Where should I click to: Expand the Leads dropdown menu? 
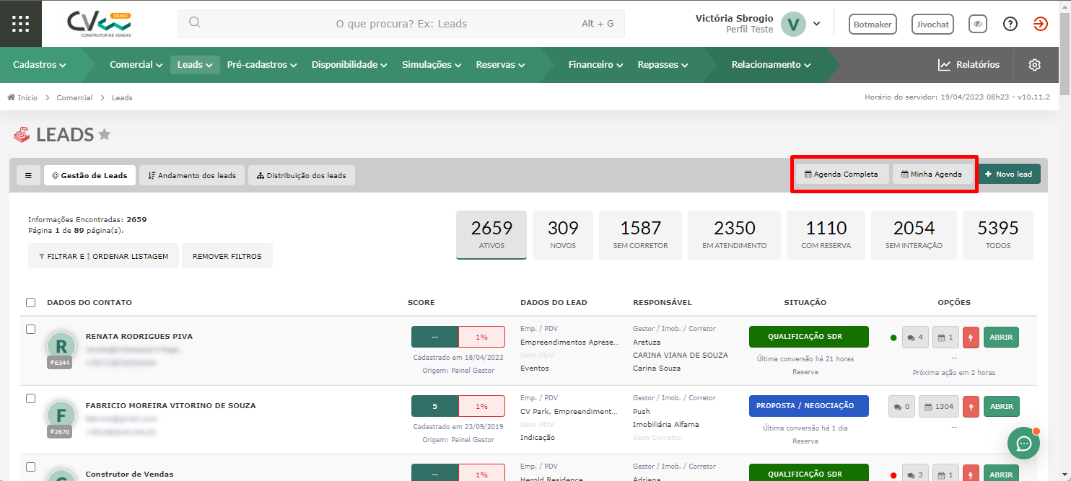tap(195, 65)
